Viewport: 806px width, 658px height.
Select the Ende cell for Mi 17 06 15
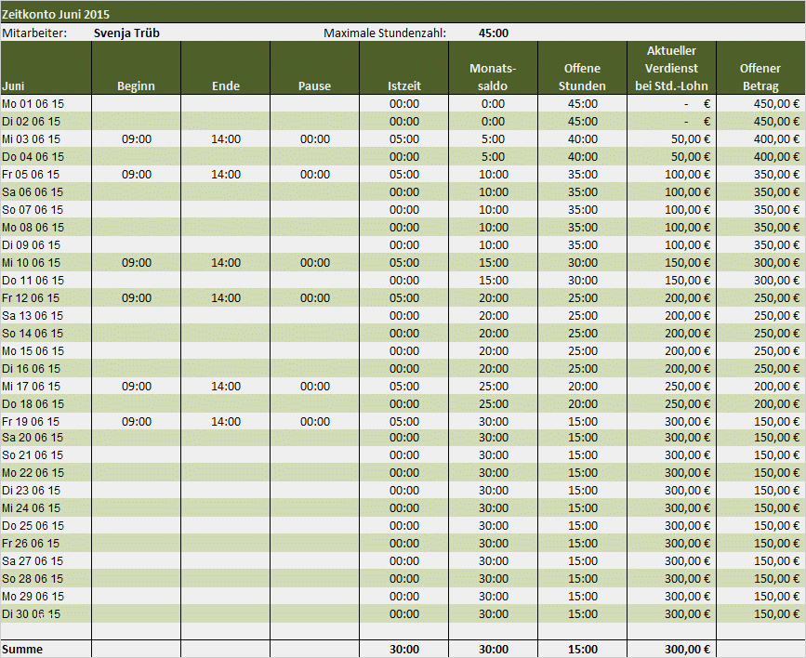tap(225, 386)
